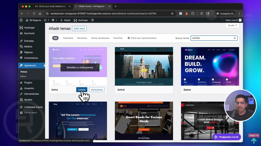Viewport: 261px width, 146px height.
Task: Open the Entradas menu
Action: click(29, 41)
